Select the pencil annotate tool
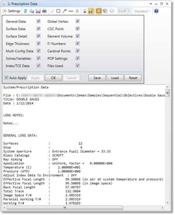175x215 pixels. point(52,11)
